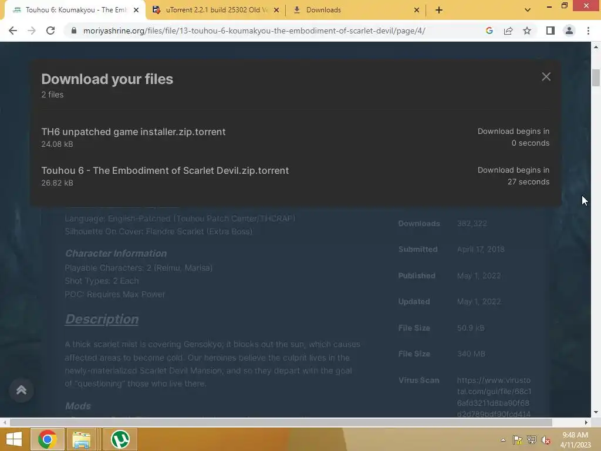Click Touhou 6 Scarlet Devil.zip.torrent file name
Viewport: 601px width, 451px height.
pyautogui.click(x=165, y=170)
